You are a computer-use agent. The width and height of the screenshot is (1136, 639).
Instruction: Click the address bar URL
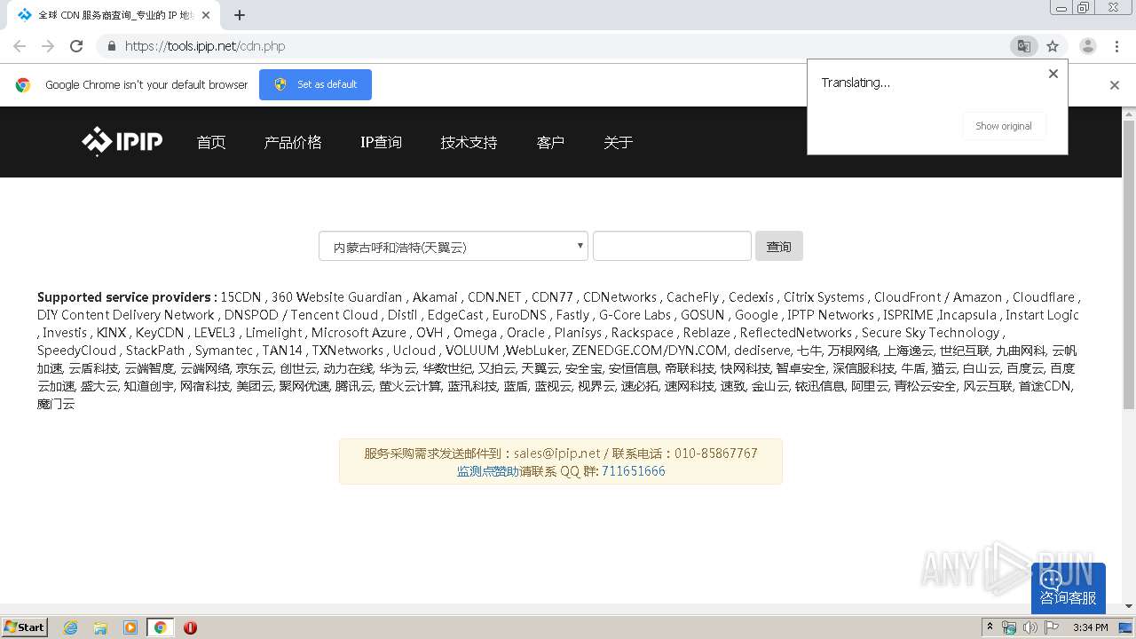[x=205, y=46]
